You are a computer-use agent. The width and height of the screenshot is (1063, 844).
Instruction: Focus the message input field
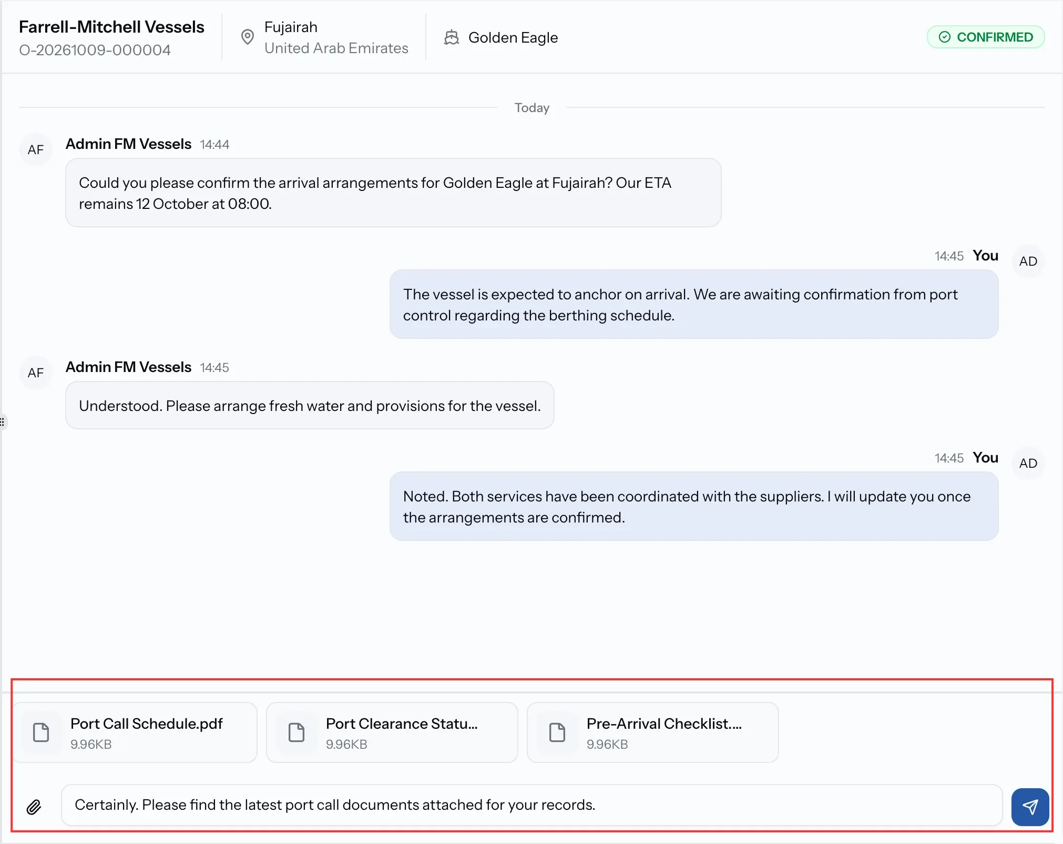(x=532, y=805)
